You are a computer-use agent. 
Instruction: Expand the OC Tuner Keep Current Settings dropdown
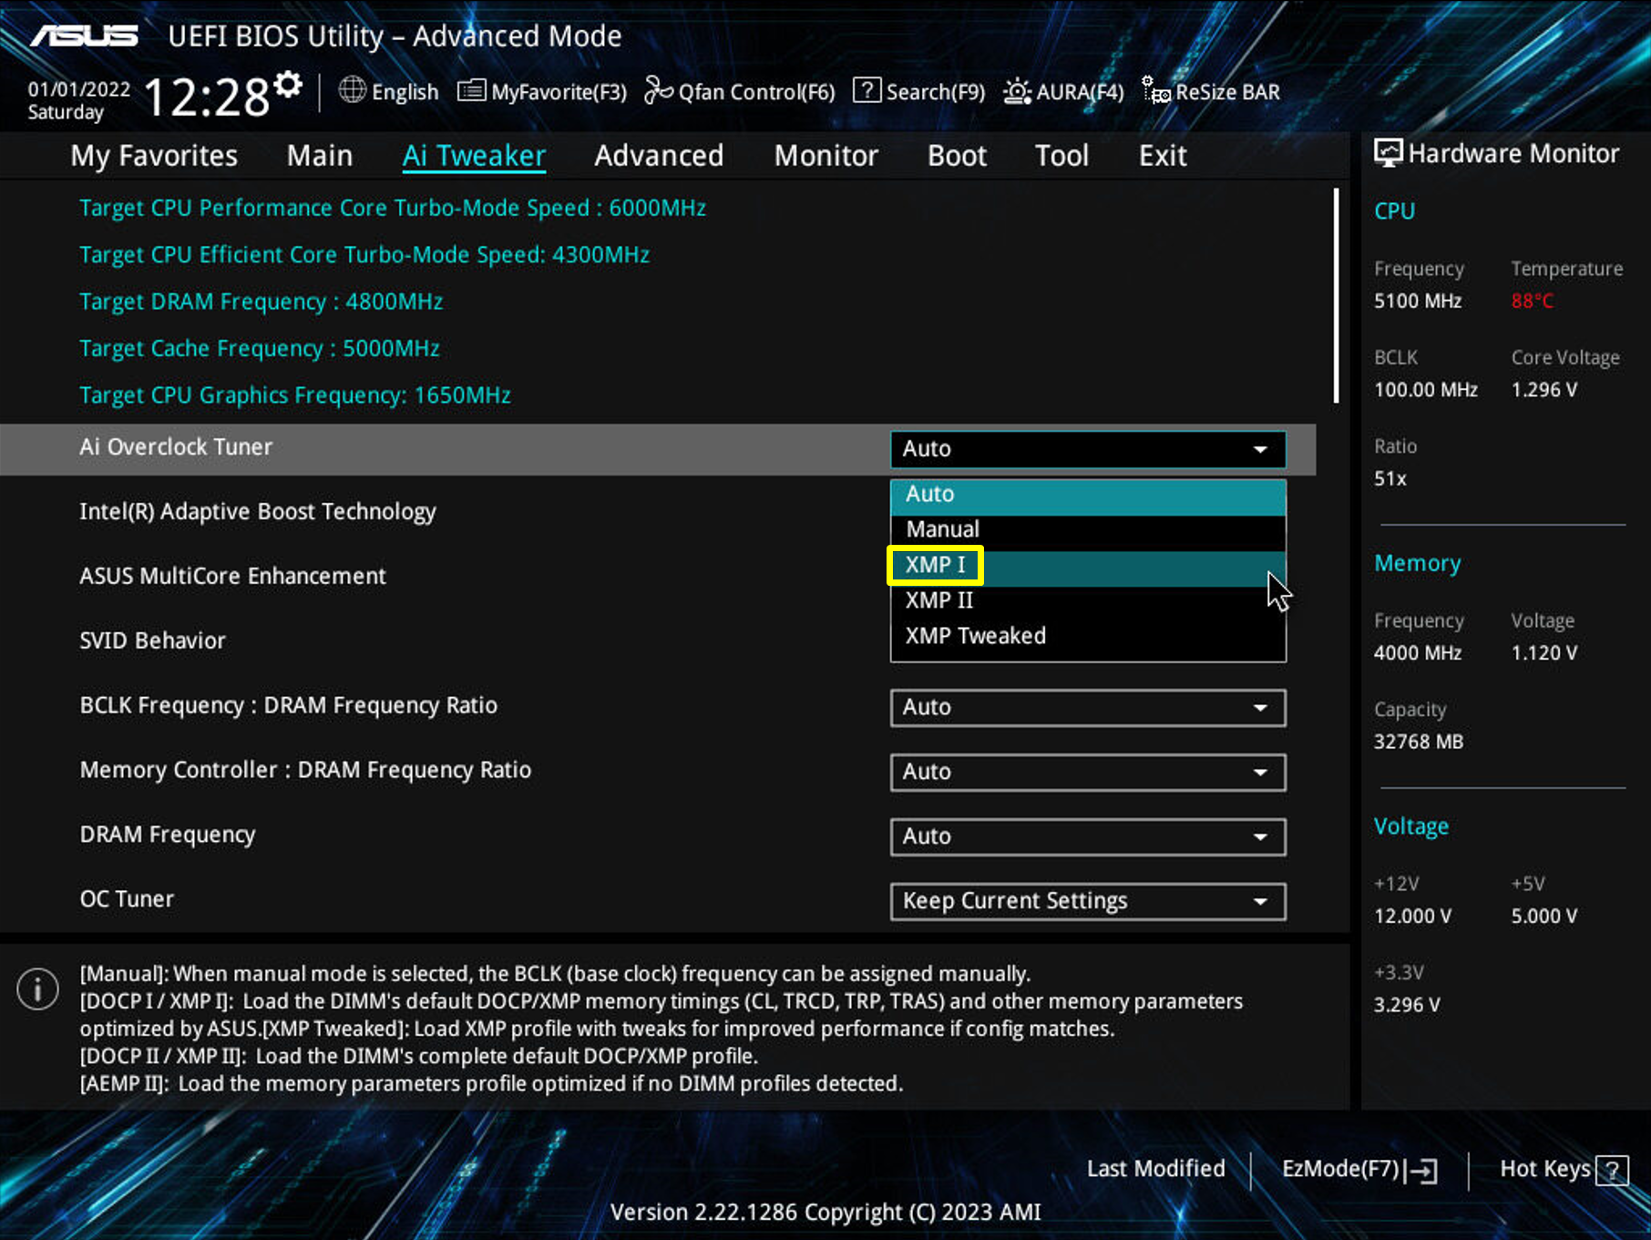[x=1087, y=900]
